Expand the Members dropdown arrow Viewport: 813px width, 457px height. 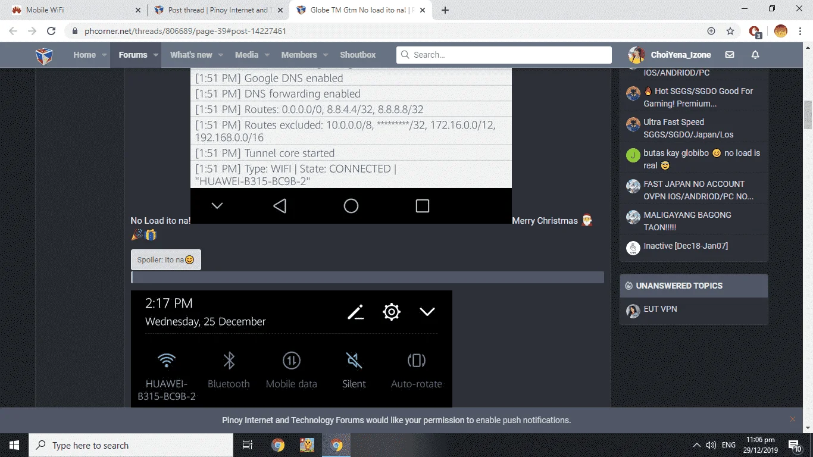coord(326,55)
